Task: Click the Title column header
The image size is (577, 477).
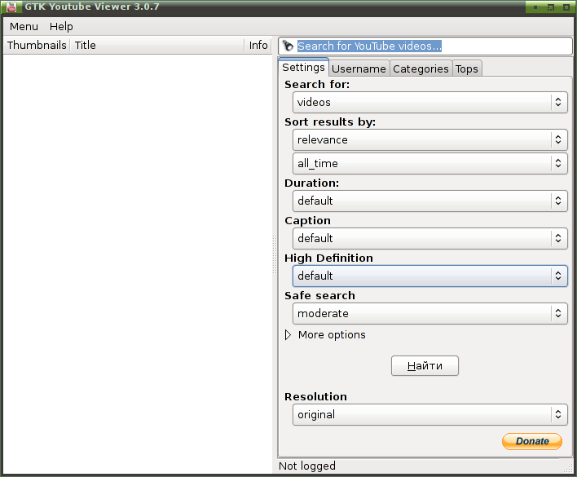Action: [157, 46]
